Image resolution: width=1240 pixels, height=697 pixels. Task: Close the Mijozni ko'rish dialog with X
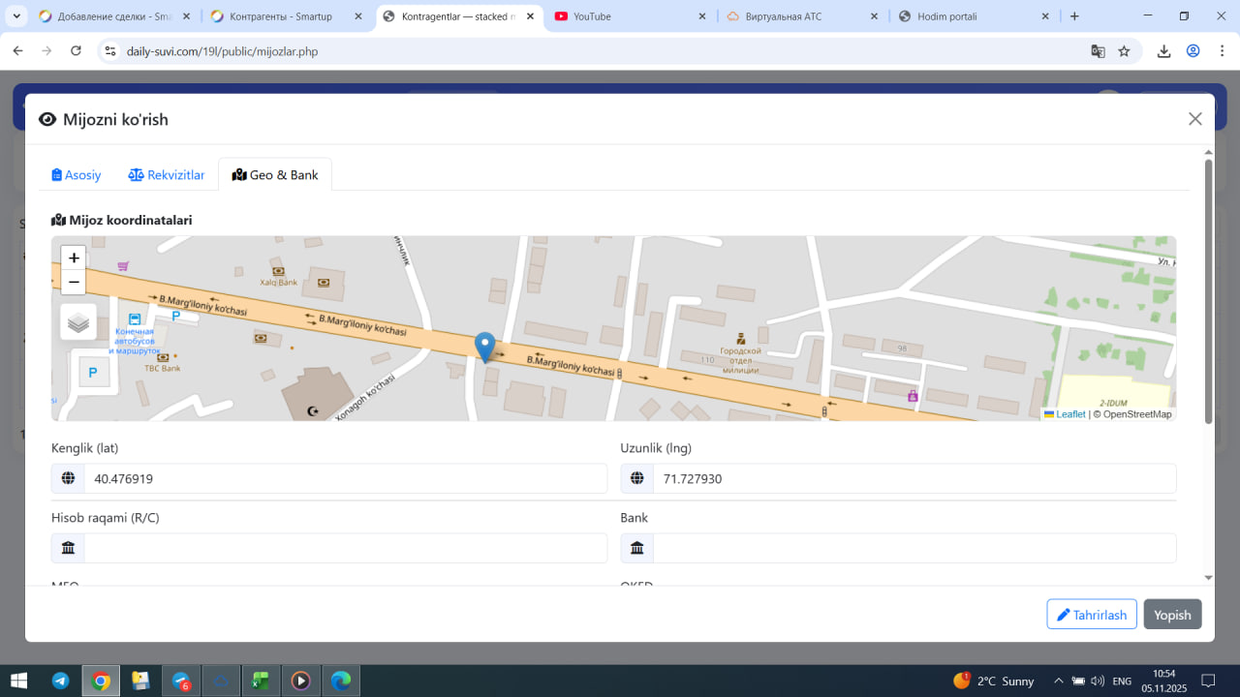(x=1195, y=119)
